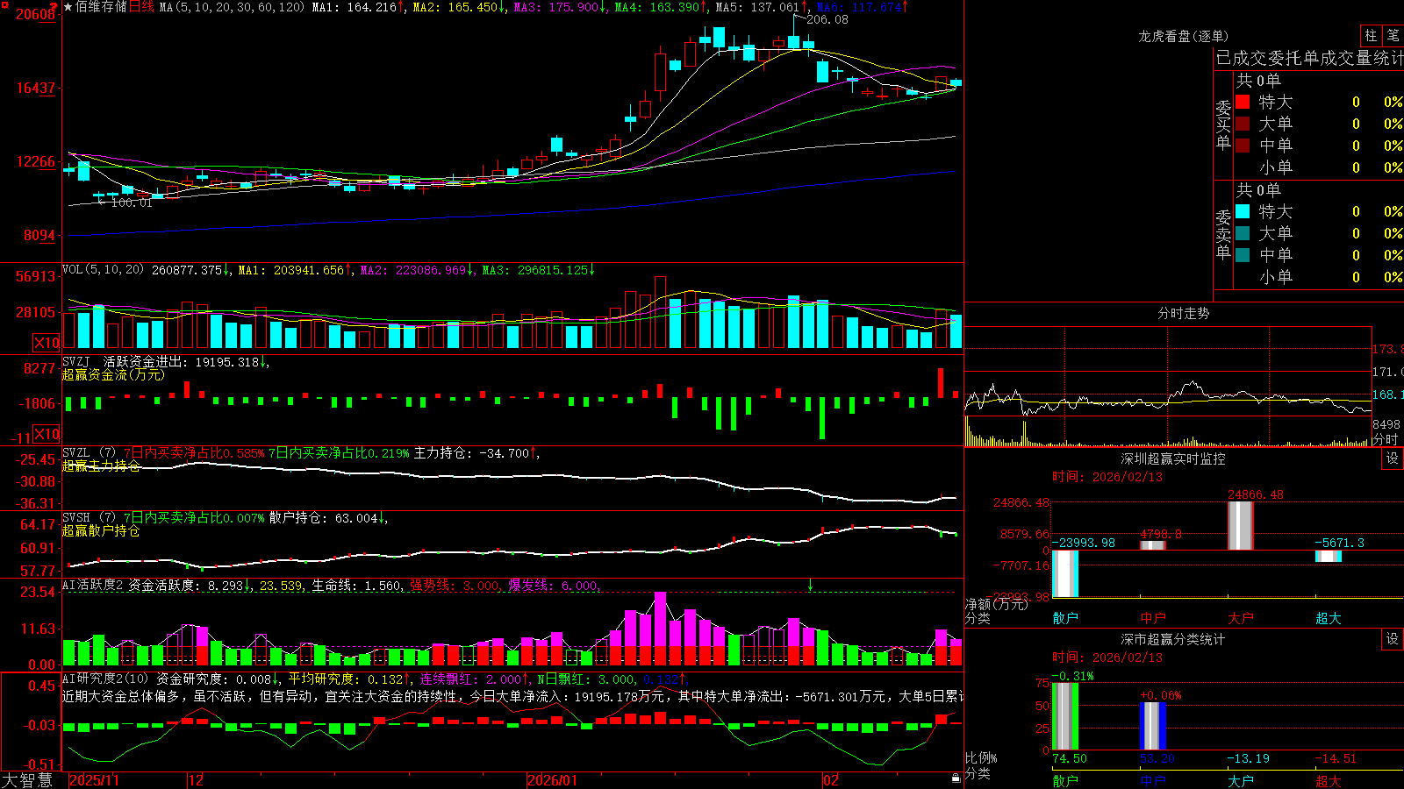Click the 大智慧 logo at bottom-left
1404x789 pixels.
coord(28,780)
